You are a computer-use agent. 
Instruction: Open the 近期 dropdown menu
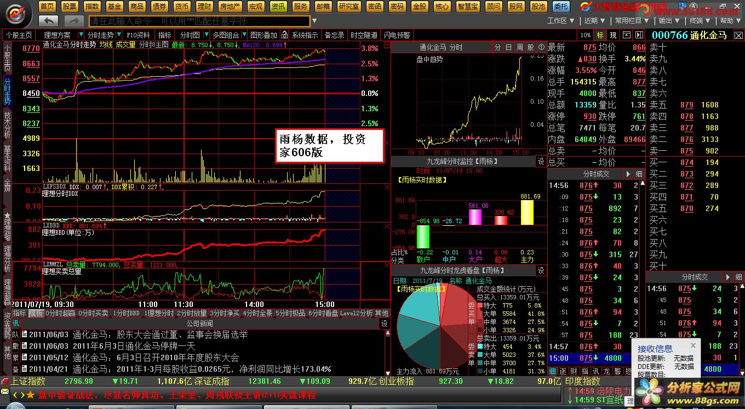(593, 20)
